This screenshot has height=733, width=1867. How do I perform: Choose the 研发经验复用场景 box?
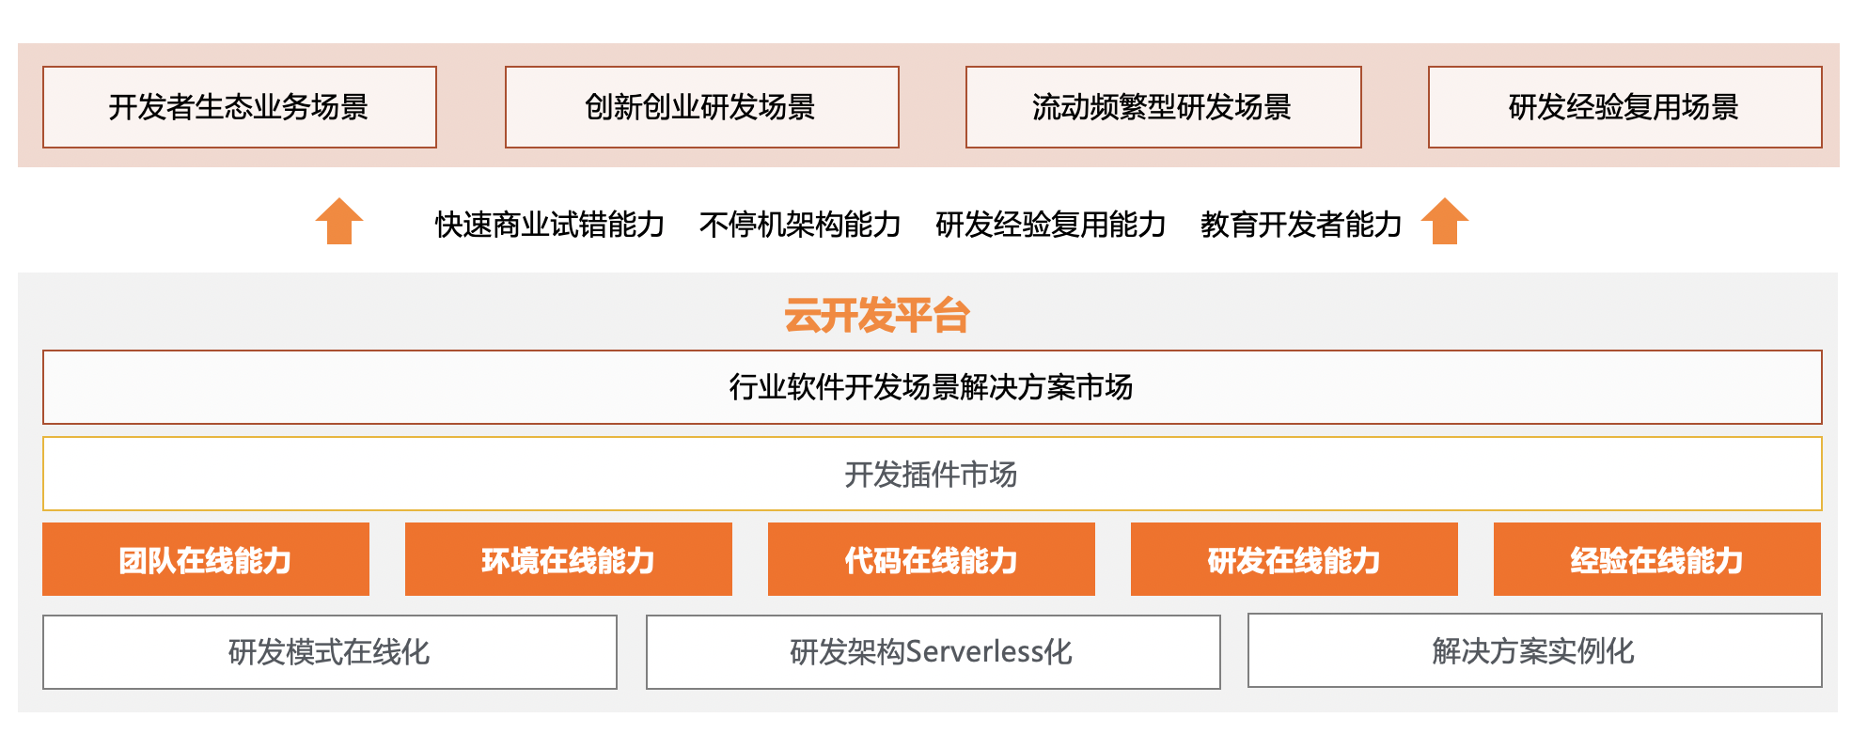click(1625, 107)
